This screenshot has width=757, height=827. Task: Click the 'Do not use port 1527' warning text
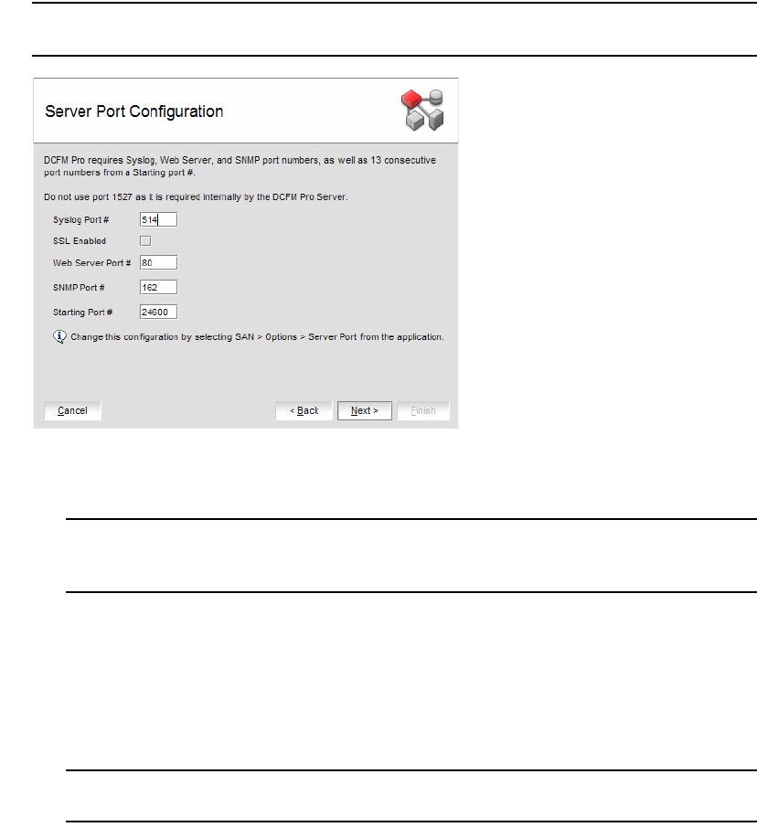(196, 196)
